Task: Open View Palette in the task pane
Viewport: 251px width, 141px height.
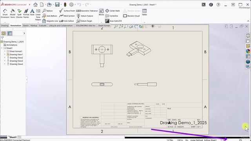Action: point(248,46)
